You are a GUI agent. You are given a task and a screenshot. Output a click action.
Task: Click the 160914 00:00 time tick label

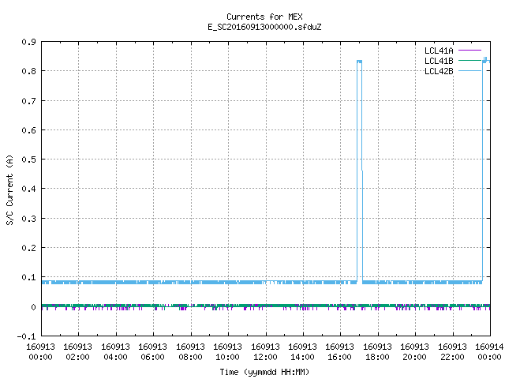(x=489, y=352)
